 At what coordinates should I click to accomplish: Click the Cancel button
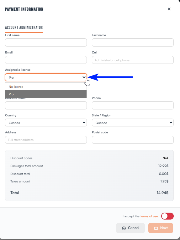130,228
